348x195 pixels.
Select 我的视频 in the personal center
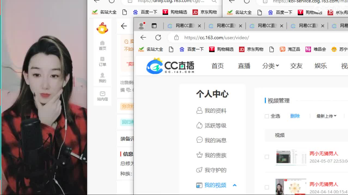211,185
